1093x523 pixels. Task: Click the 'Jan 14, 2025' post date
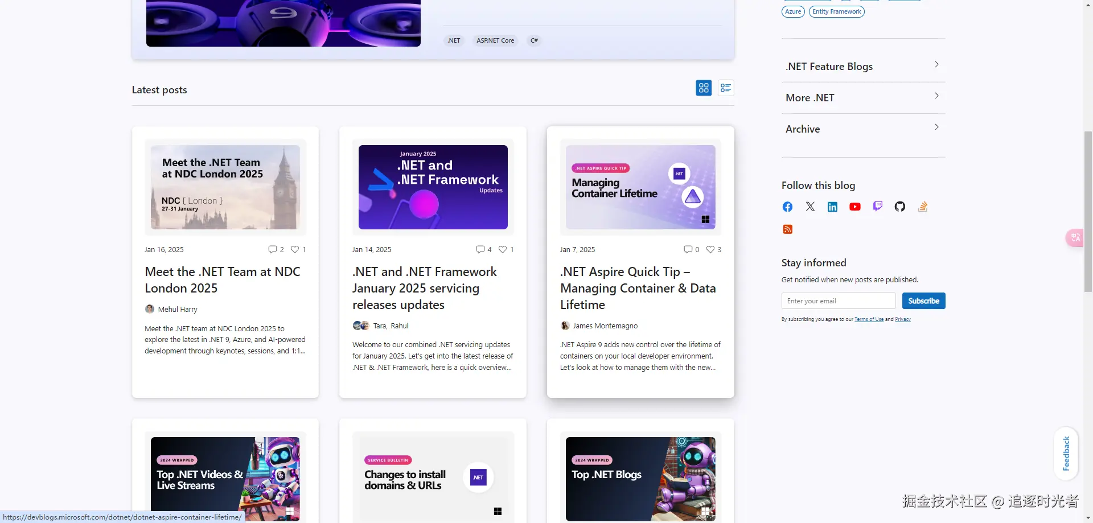click(x=372, y=250)
